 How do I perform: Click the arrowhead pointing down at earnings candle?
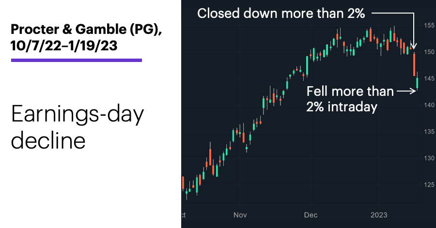click(x=414, y=46)
